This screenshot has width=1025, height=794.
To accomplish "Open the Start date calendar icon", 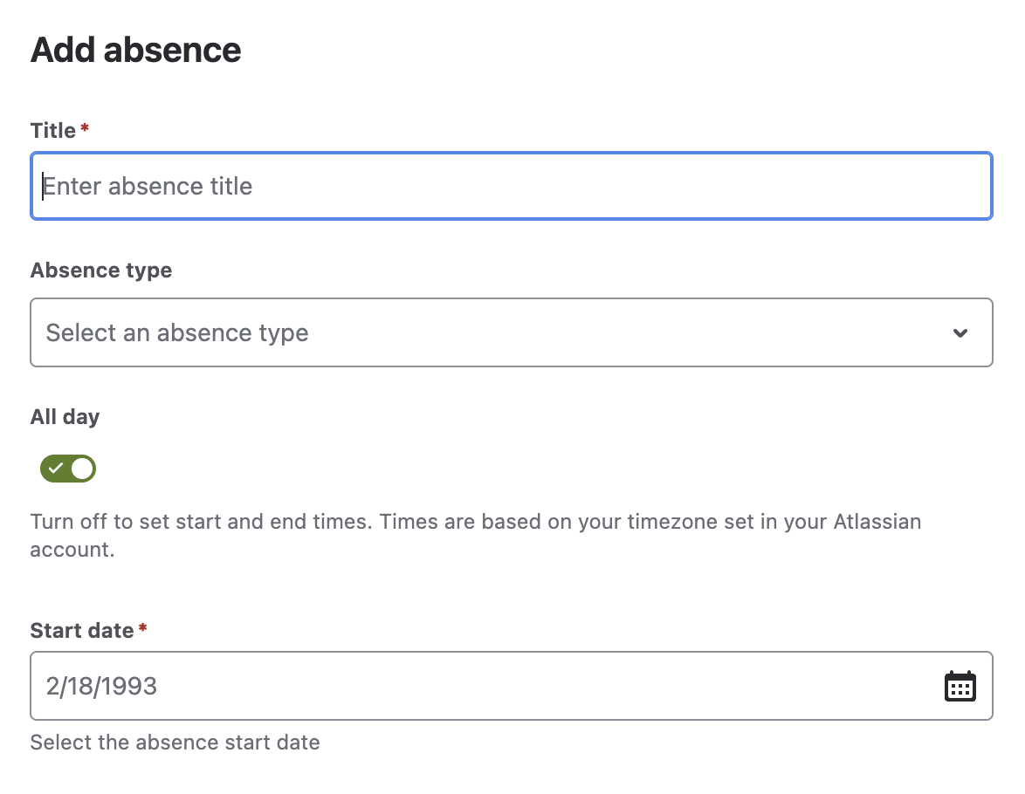I will click(960, 686).
